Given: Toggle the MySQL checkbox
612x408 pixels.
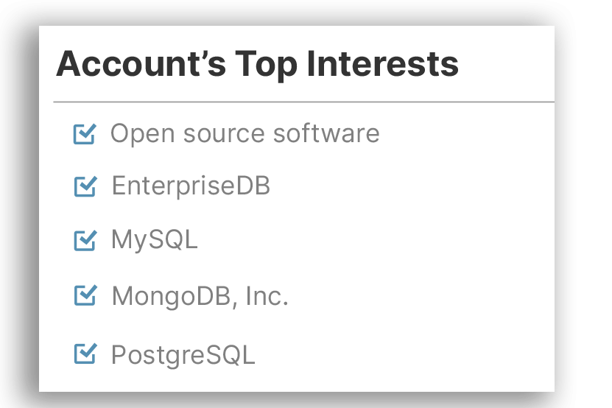Looking at the screenshot, I should pos(85,240).
